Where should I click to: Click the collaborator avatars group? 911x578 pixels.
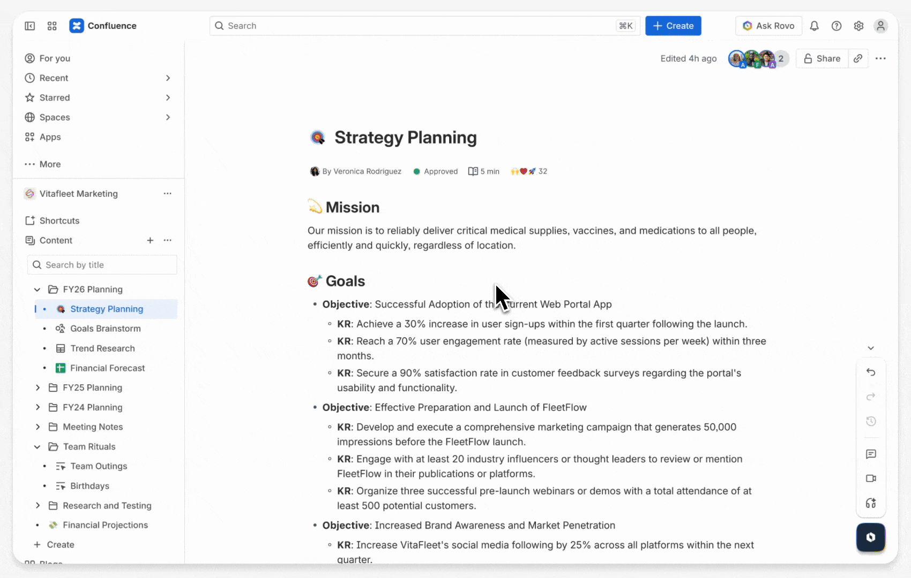tap(758, 58)
